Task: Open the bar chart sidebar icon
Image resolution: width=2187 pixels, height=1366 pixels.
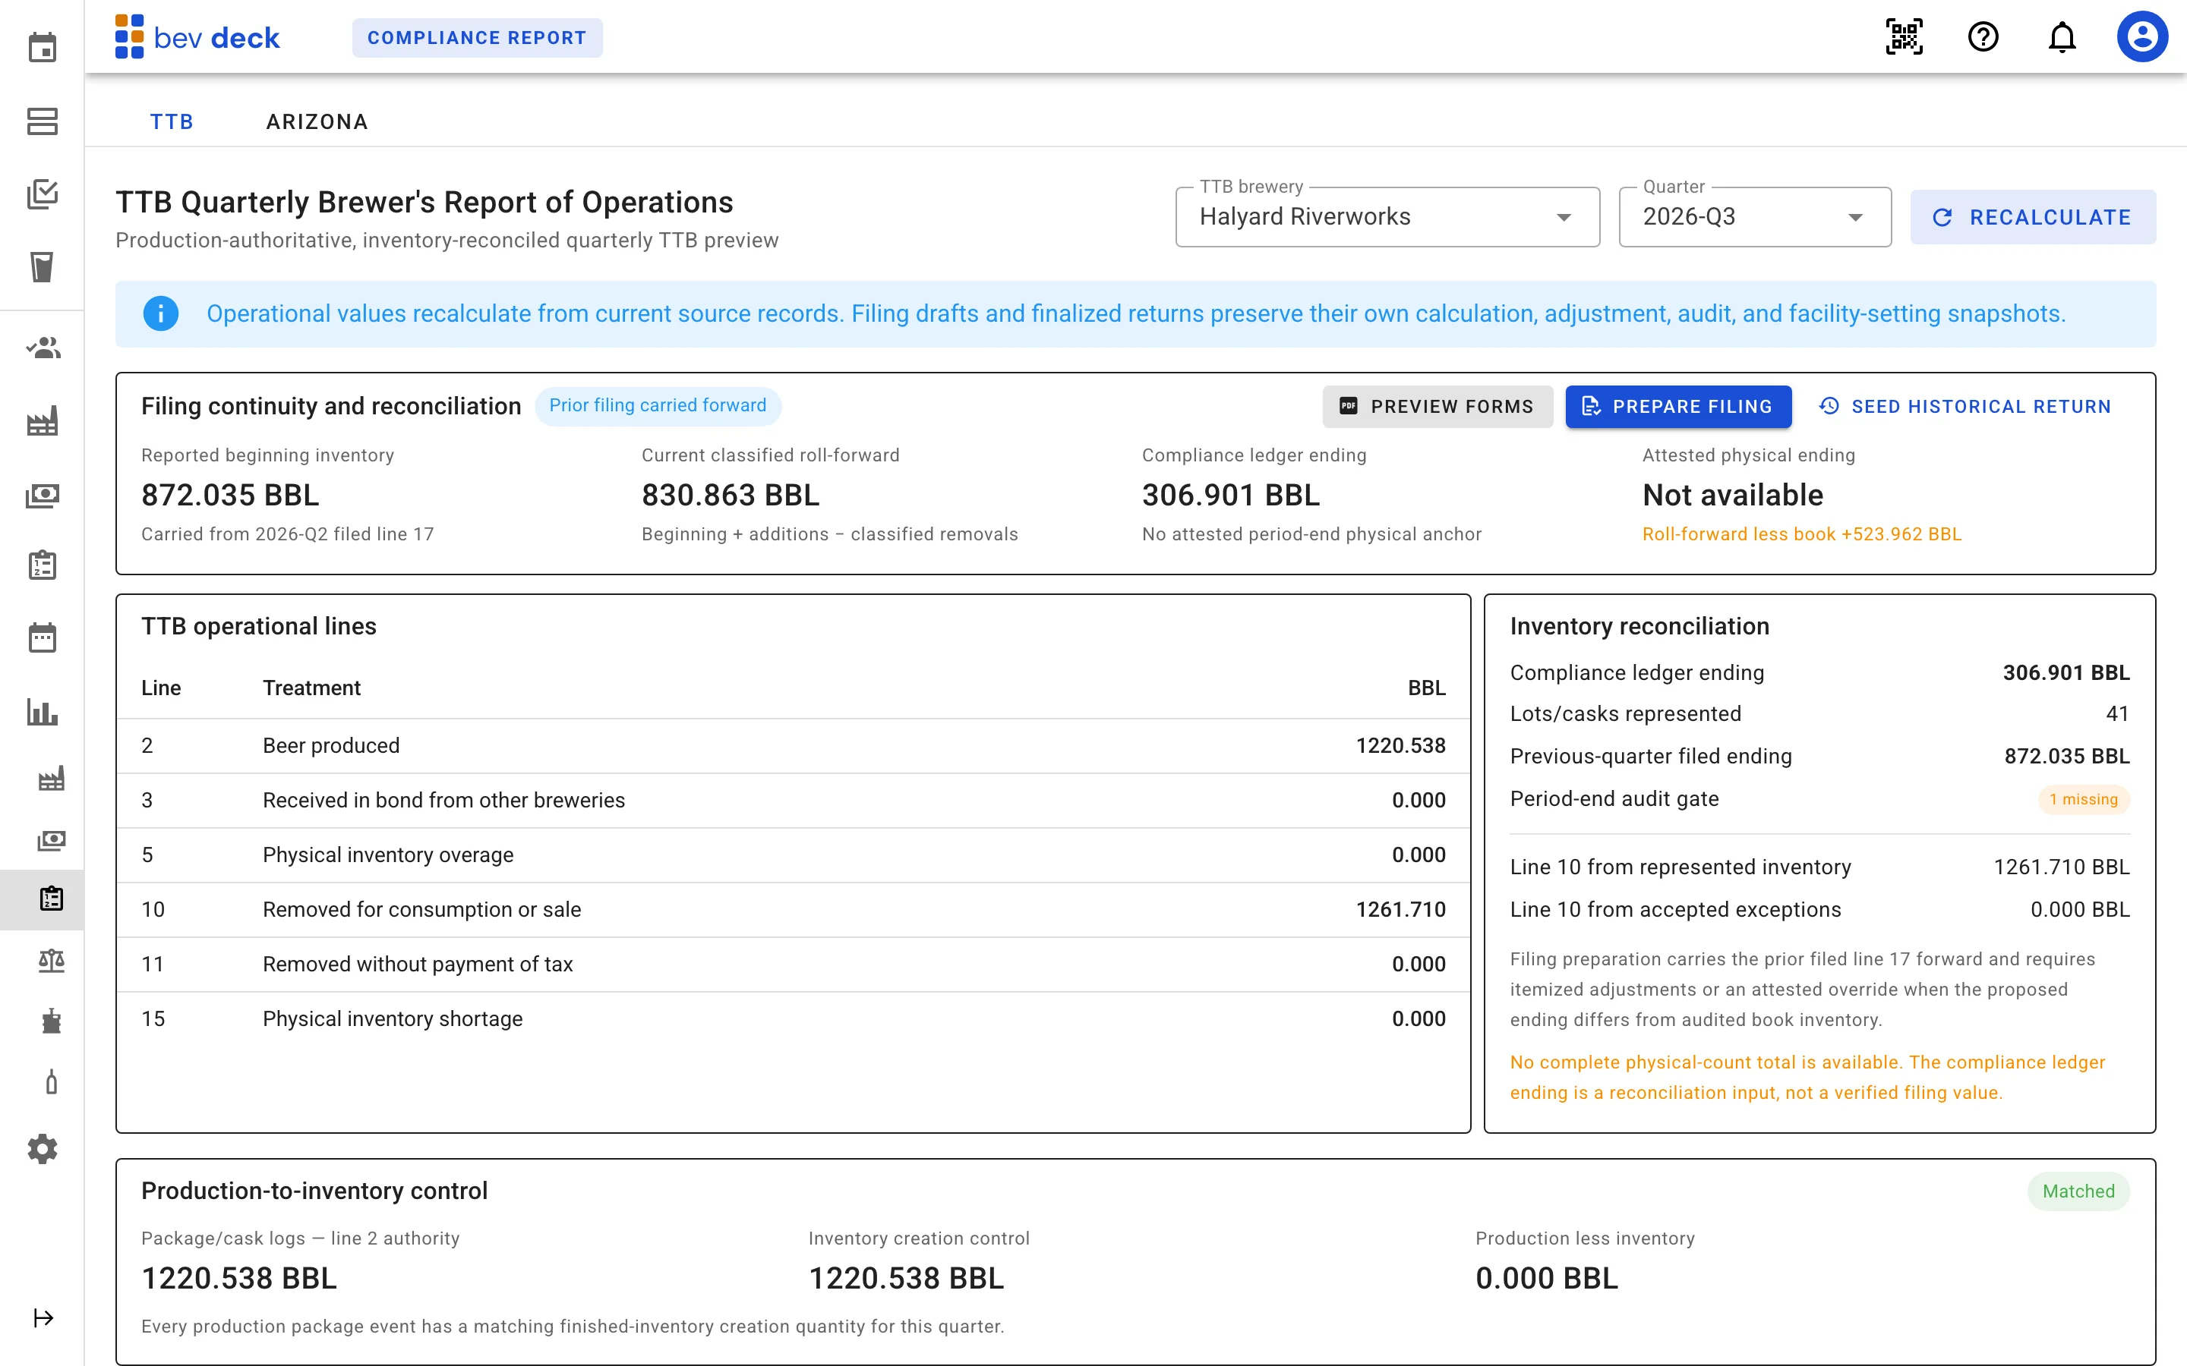Action: pyautogui.click(x=42, y=712)
